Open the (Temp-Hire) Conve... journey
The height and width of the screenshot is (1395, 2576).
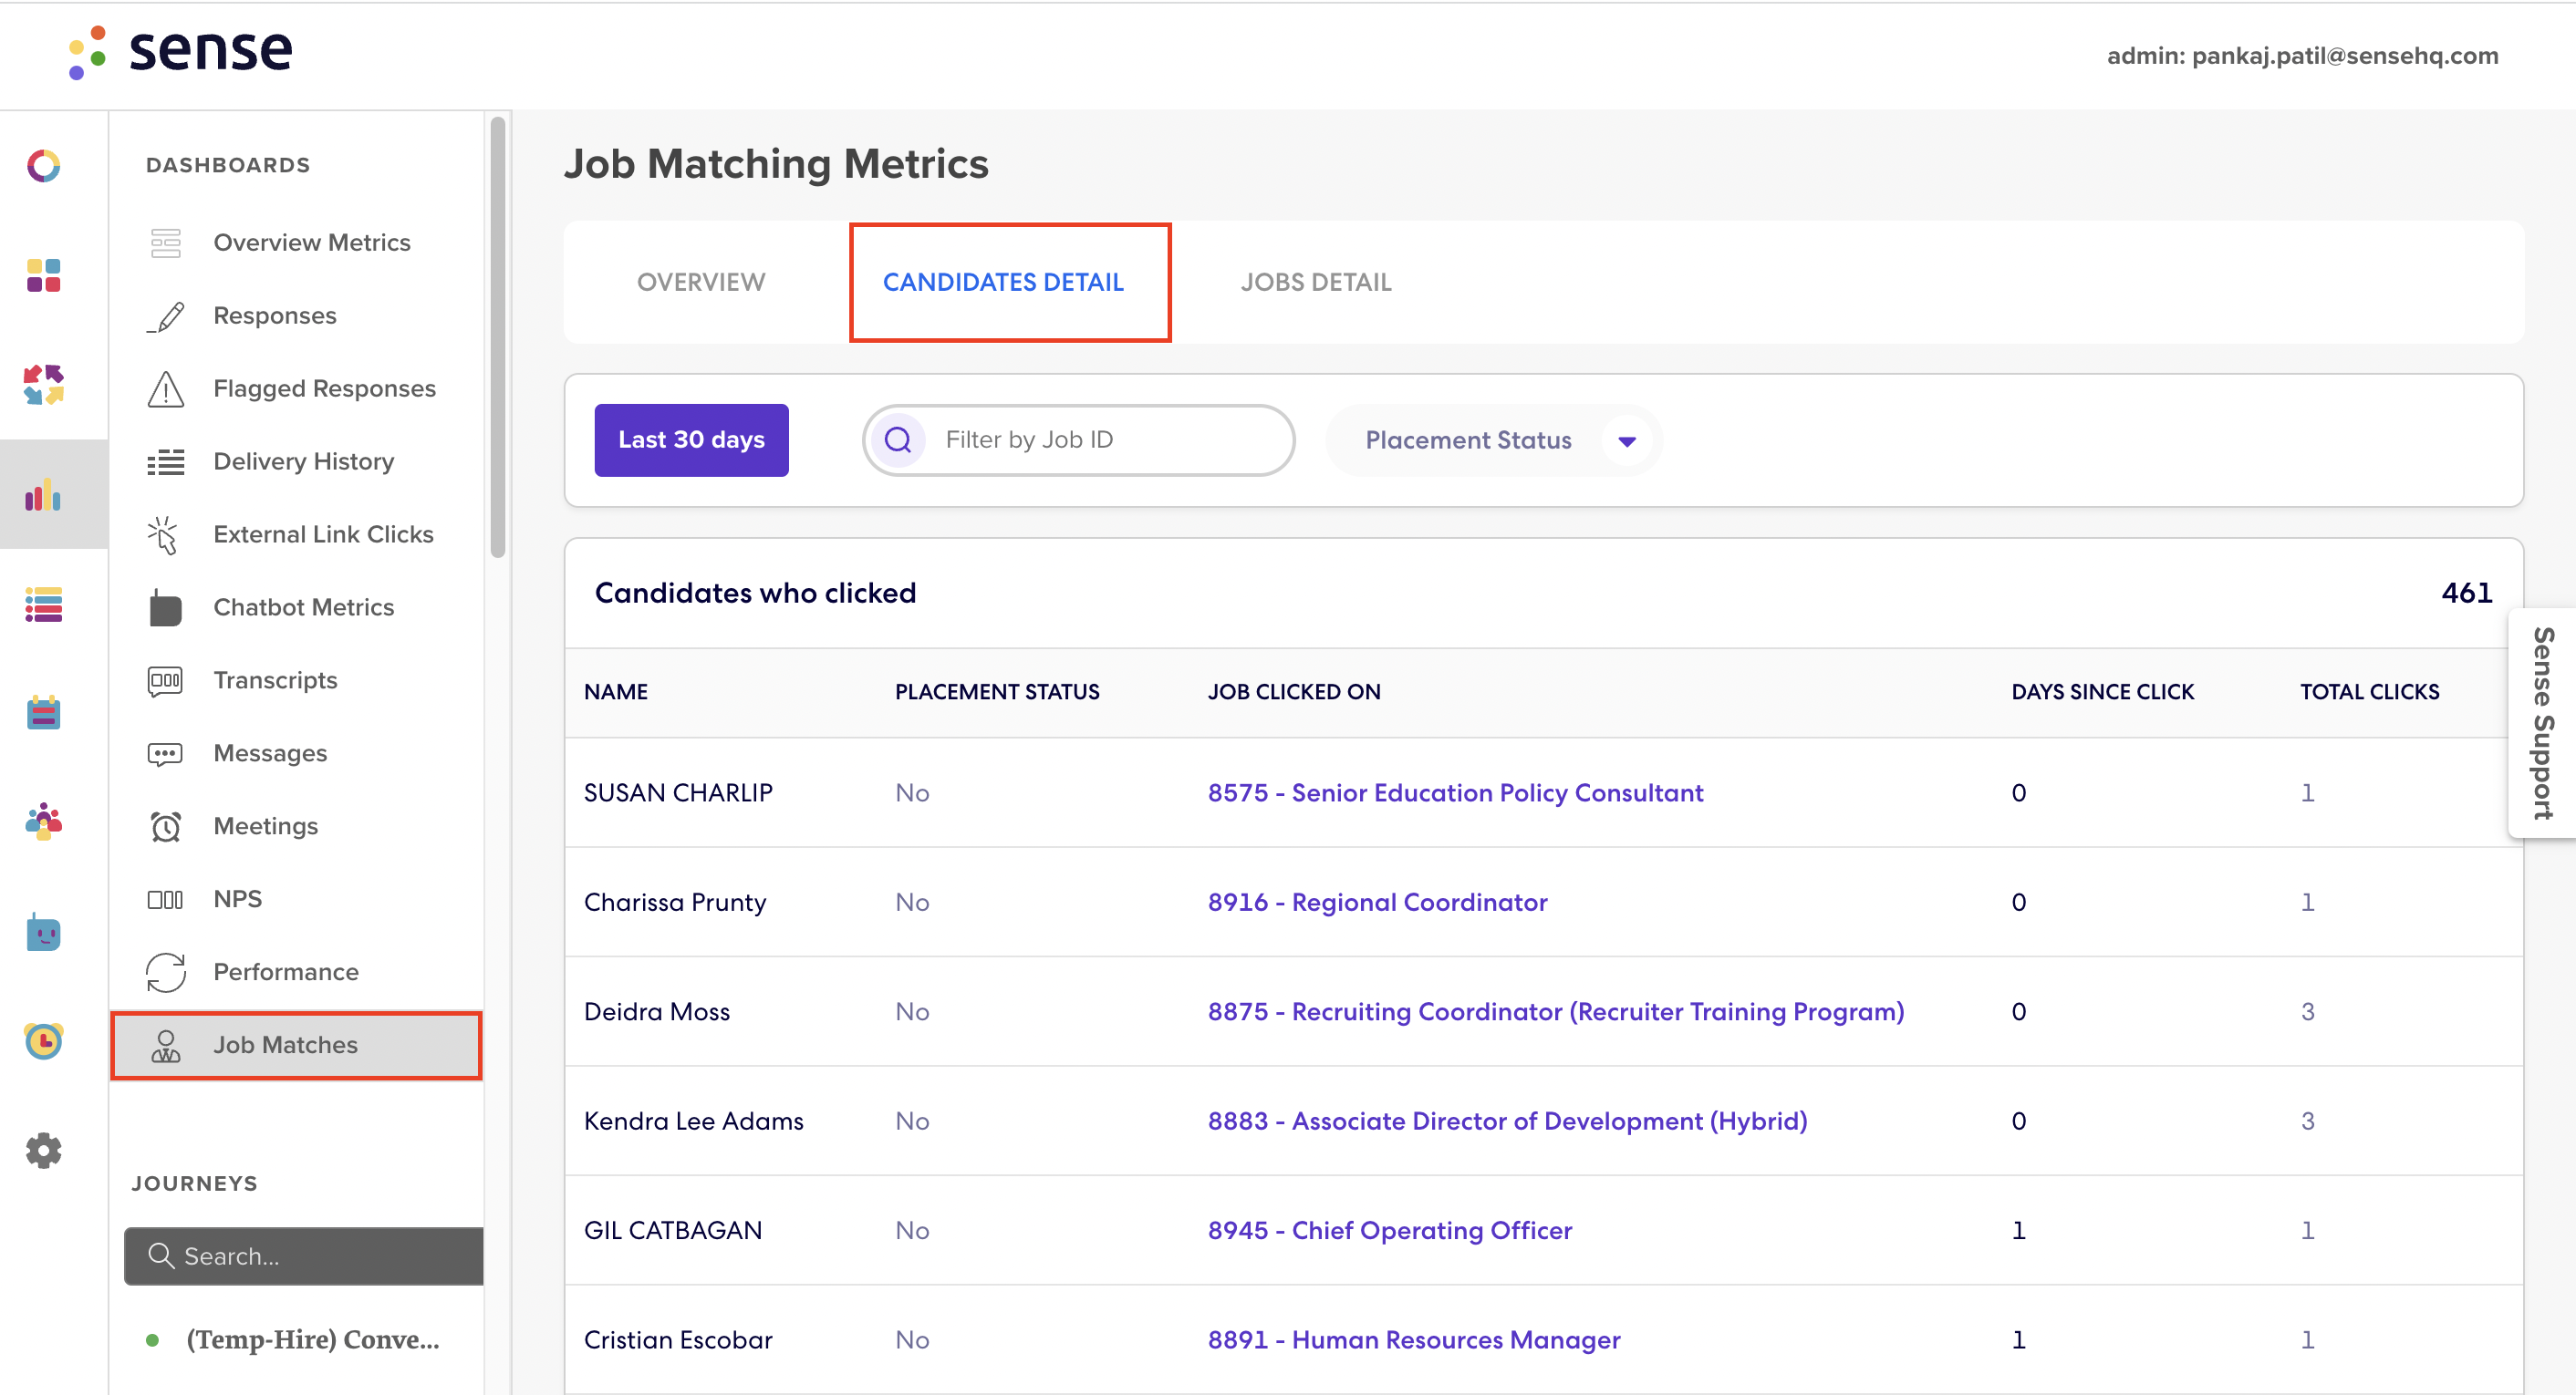(312, 1340)
